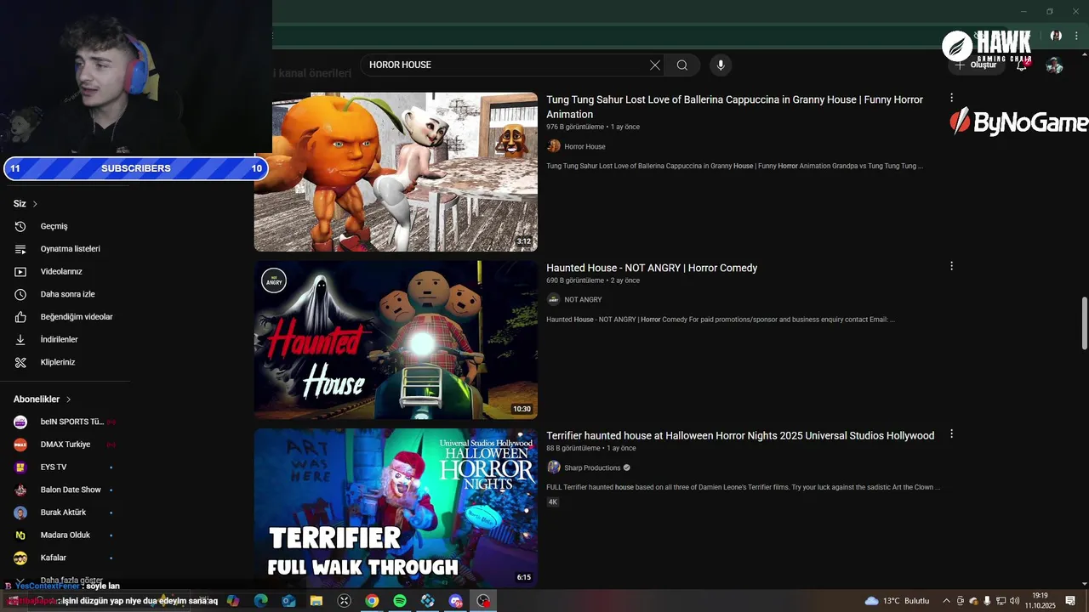
Task: Open the 13°C Bulutlu weather widget
Action: point(898,601)
